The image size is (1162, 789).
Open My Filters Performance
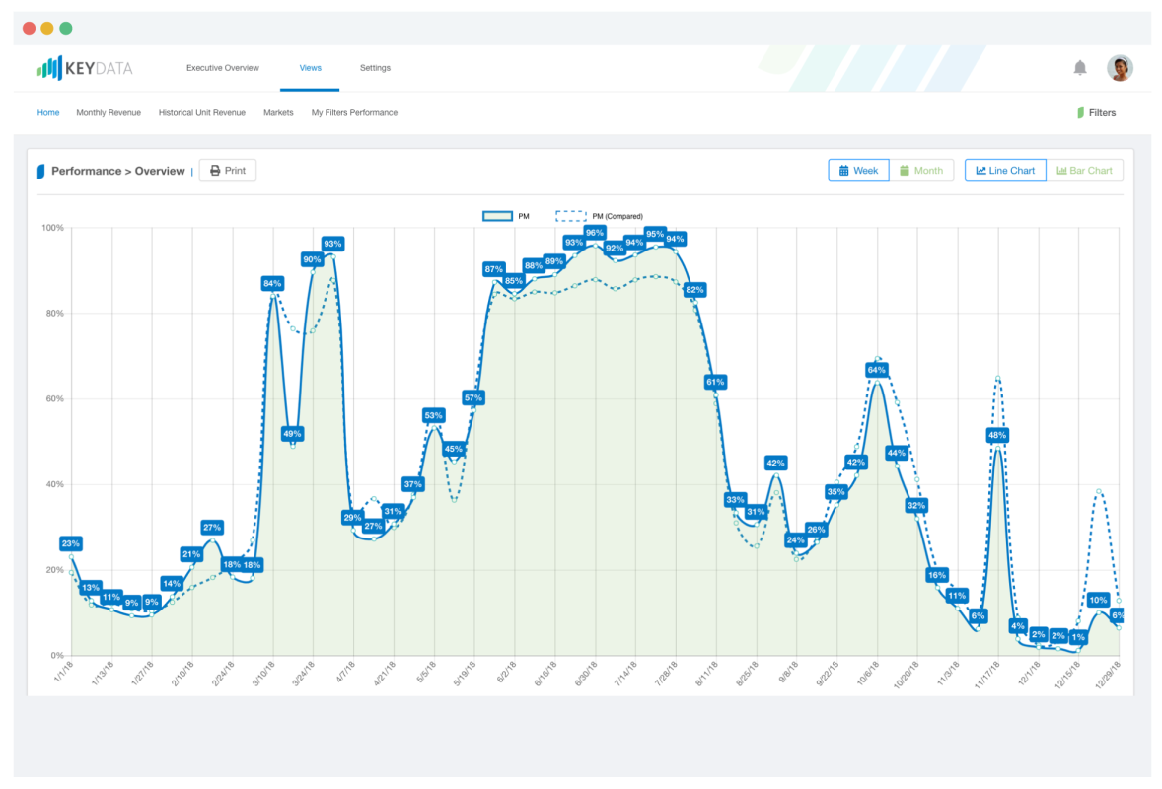pos(354,112)
